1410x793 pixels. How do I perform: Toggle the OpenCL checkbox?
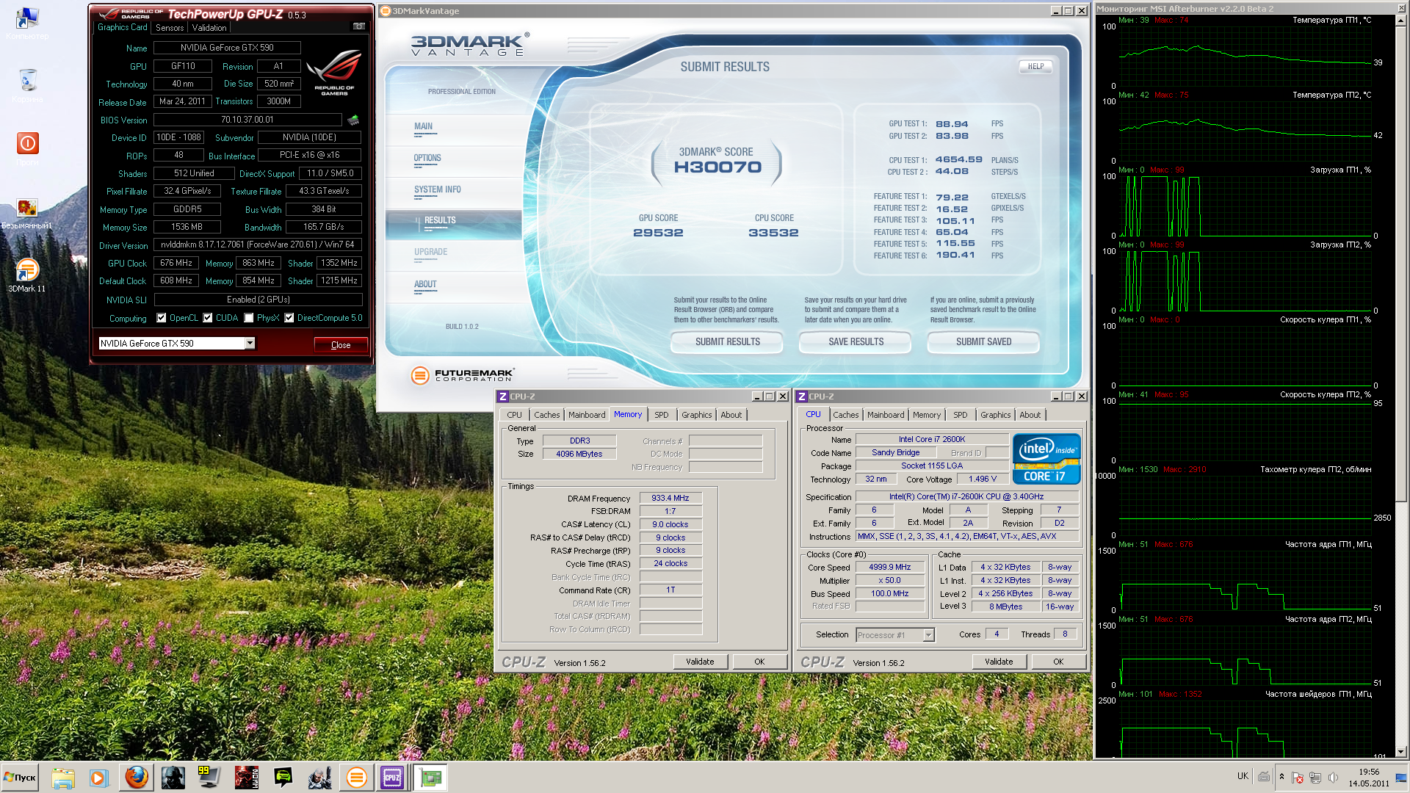(162, 318)
